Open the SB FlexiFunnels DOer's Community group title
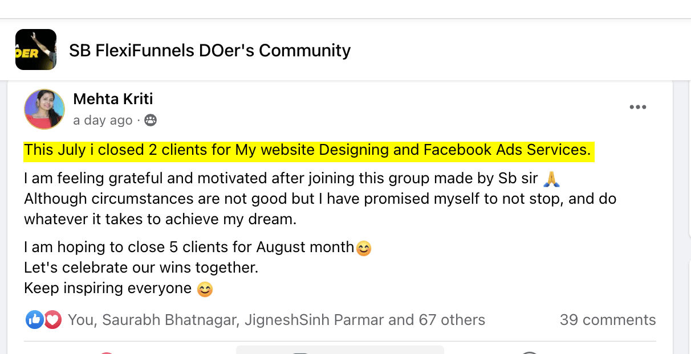 [209, 51]
